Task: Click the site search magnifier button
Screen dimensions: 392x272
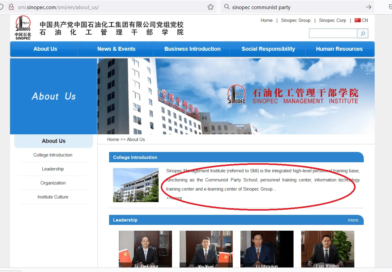Action: (363, 33)
